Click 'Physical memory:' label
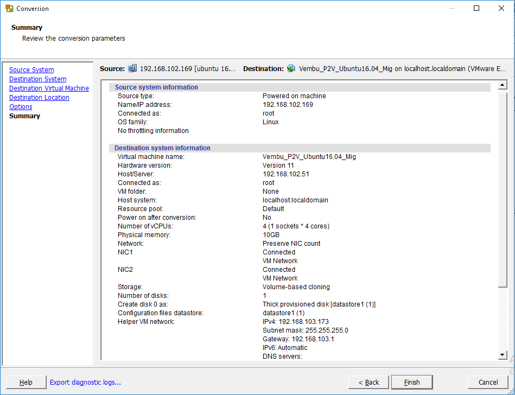This screenshot has height=395, width=515. (x=144, y=235)
